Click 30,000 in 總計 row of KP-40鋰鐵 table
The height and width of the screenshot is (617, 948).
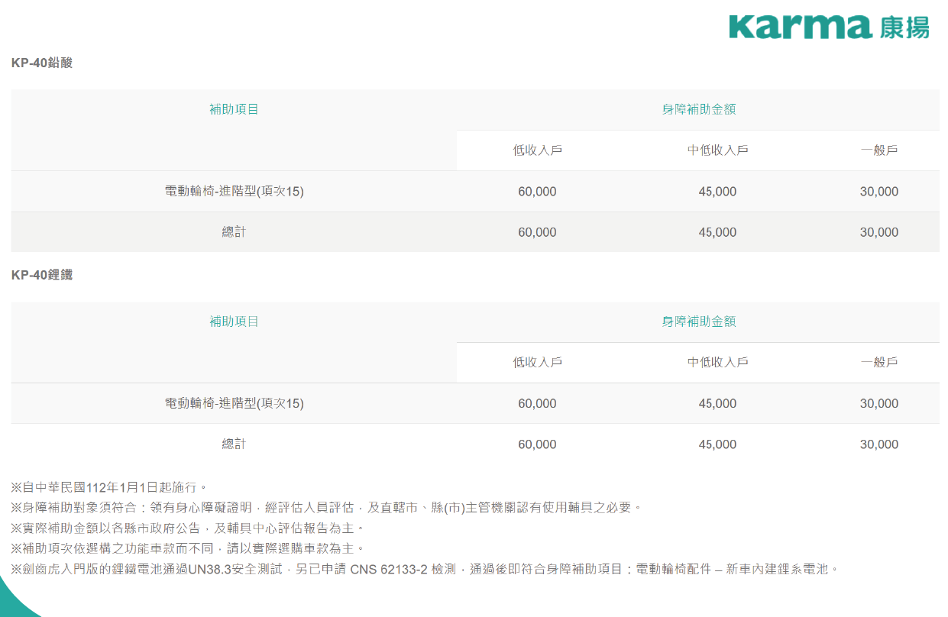tap(879, 444)
